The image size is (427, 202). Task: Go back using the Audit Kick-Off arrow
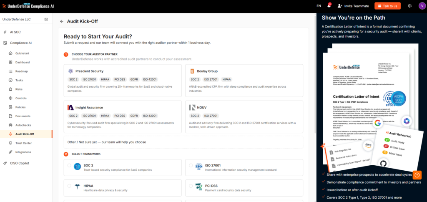coord(62,21)
